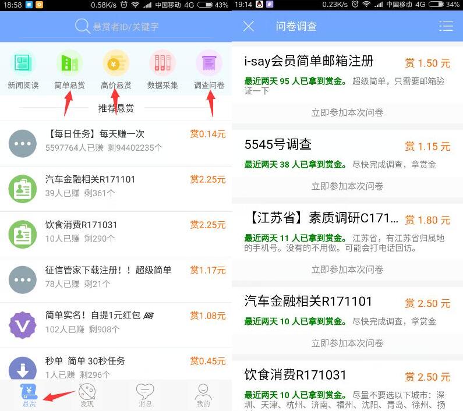Join the 江苏省 素质调研 survey

point(347,270)
